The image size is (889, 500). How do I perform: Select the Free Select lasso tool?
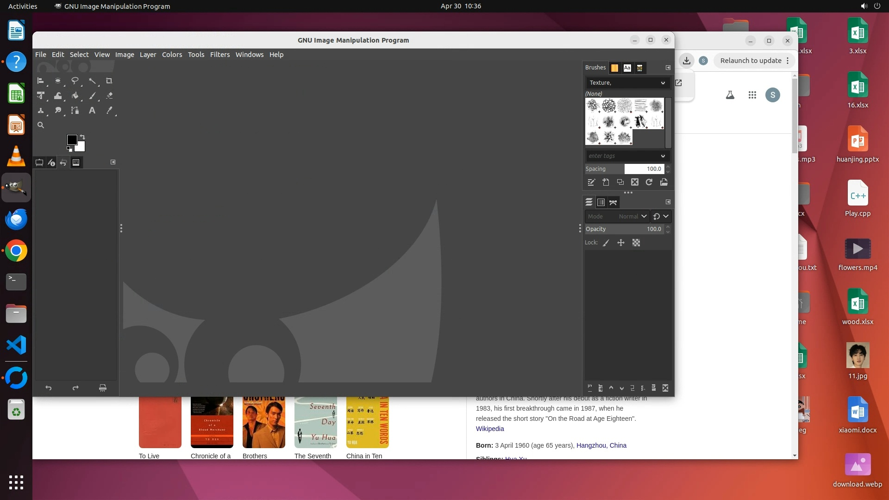(x=75, y=81)
